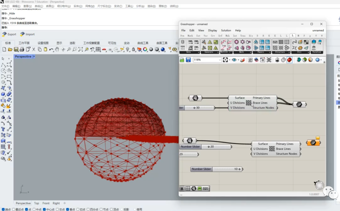Click the light bulb icon in Rhino toolbar

[x=128, y=50]
